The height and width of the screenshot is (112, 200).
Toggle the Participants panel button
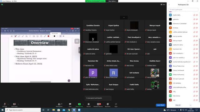click(59, 105)
